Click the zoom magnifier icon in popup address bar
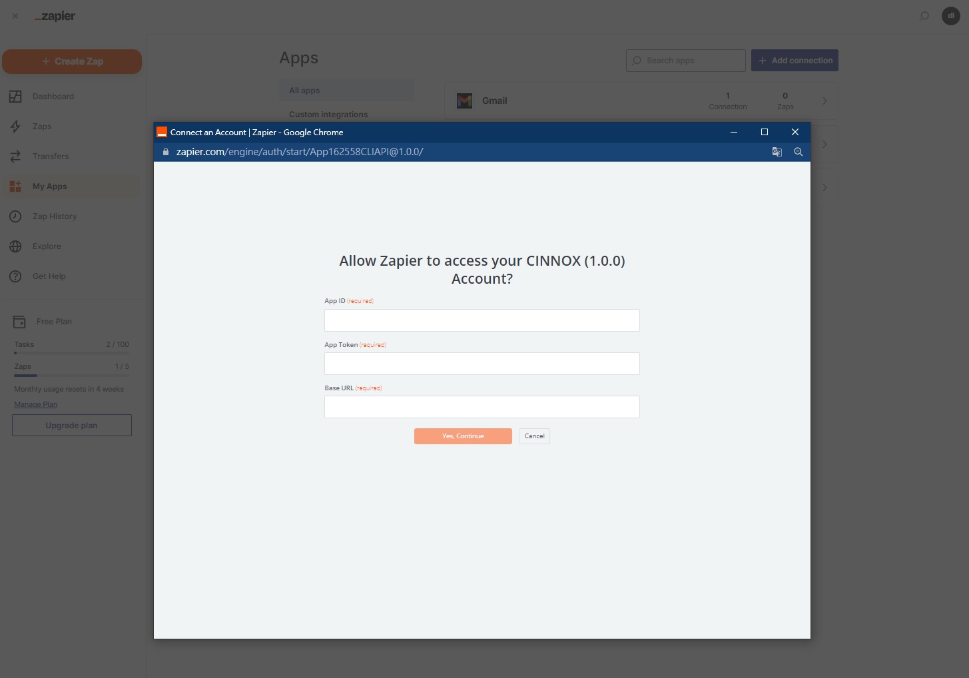The image size is (969, 678). point(799,152)
